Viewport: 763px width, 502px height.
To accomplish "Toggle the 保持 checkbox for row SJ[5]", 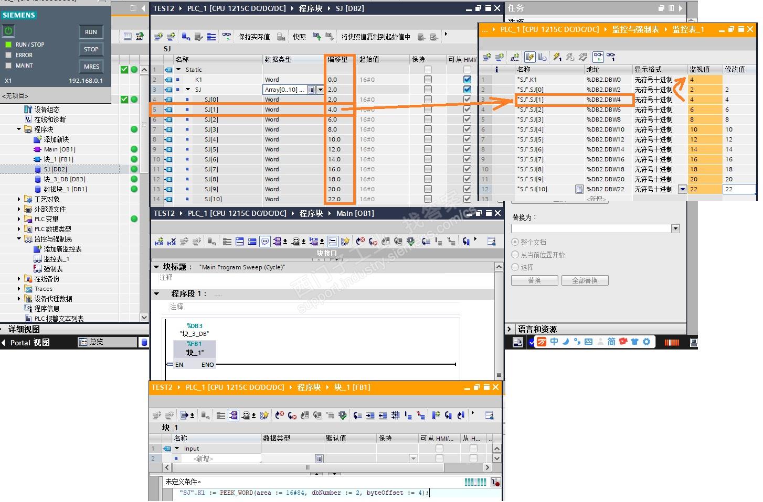I will (x=428, y=149).
